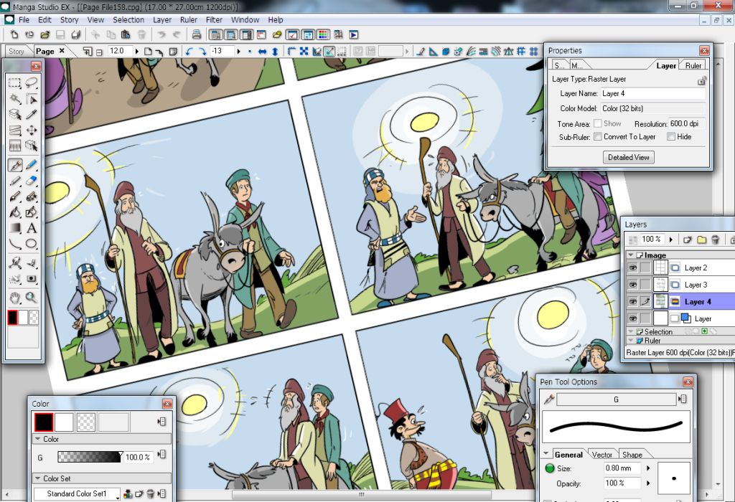Open the Story menu
The height and width of the screenshot is (502, 735).
coord(70,19)
